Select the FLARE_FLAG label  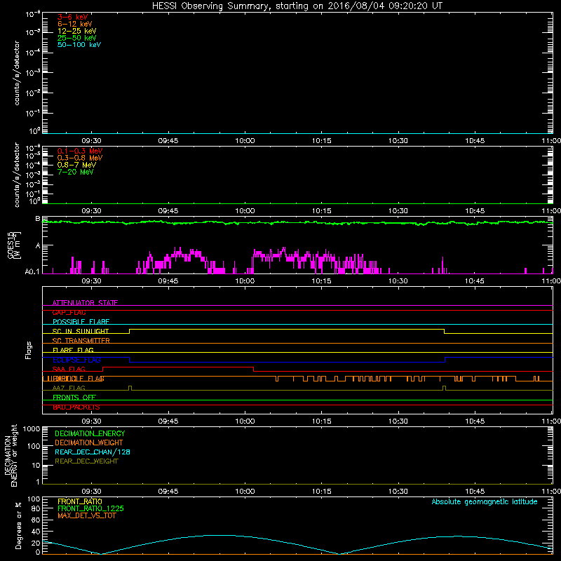73,350
